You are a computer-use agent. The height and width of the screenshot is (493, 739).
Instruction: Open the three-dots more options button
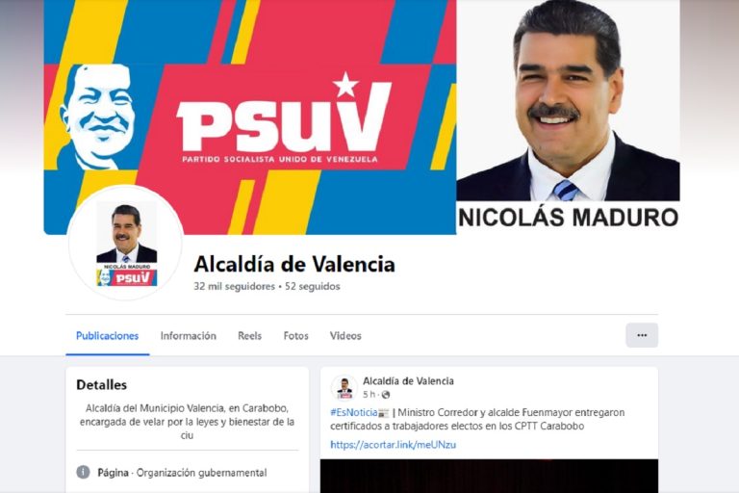coord(642,335)
